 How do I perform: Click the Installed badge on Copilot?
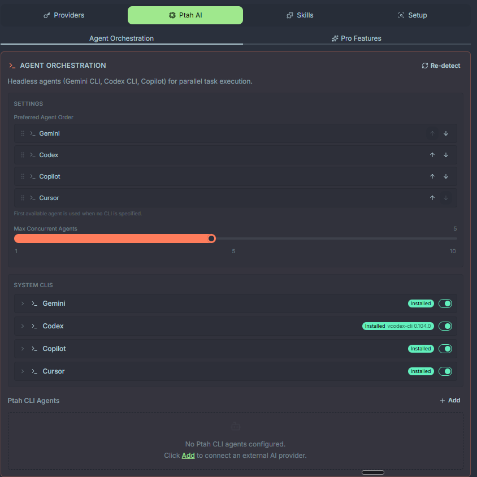tap(420, 348)
